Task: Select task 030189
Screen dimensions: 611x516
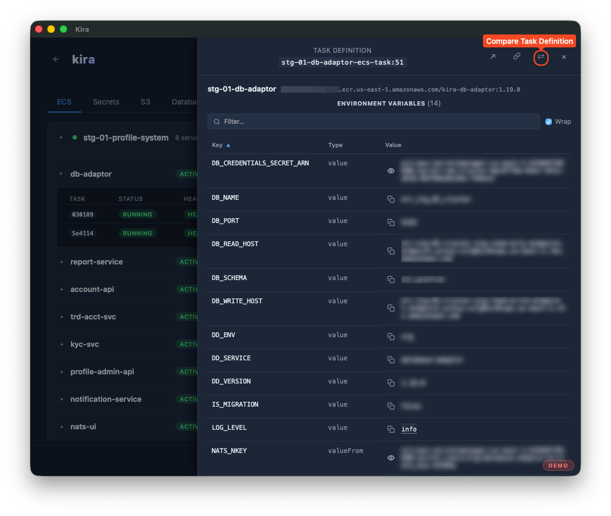Action: click(x=83, y=215)
